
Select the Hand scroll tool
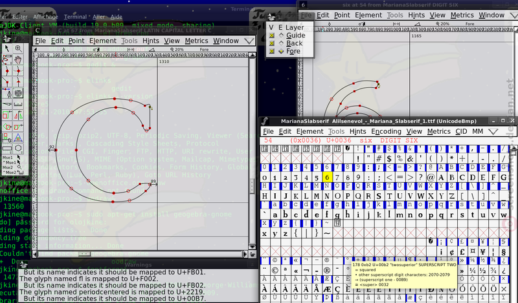pyautogui.click(x=19, y=59)
